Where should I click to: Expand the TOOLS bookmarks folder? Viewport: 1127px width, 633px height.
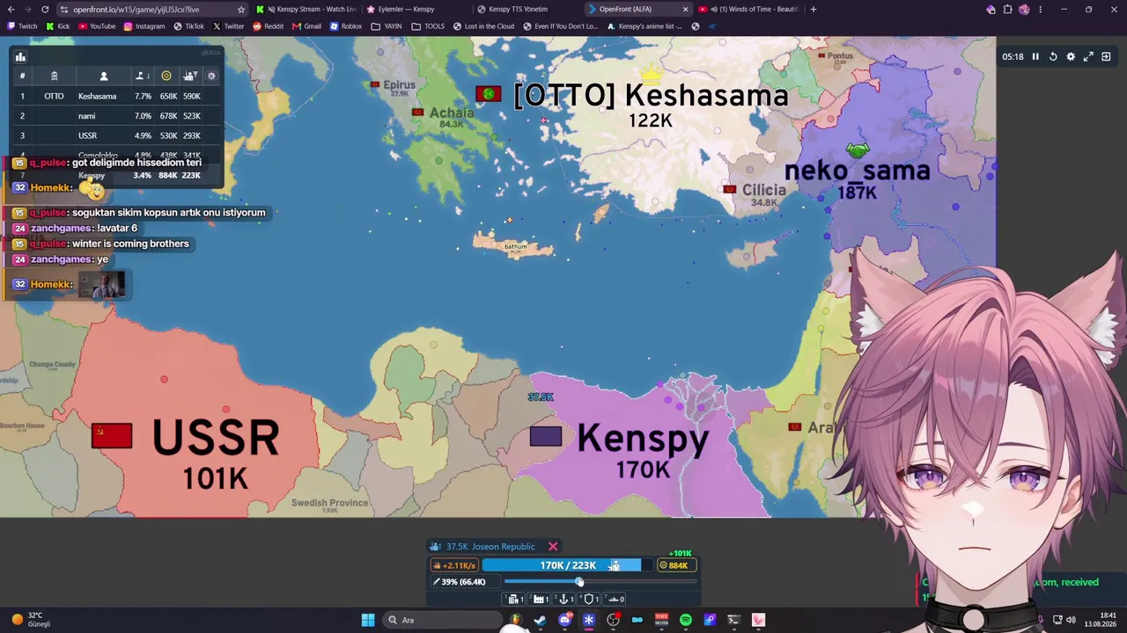coord(429,26)
